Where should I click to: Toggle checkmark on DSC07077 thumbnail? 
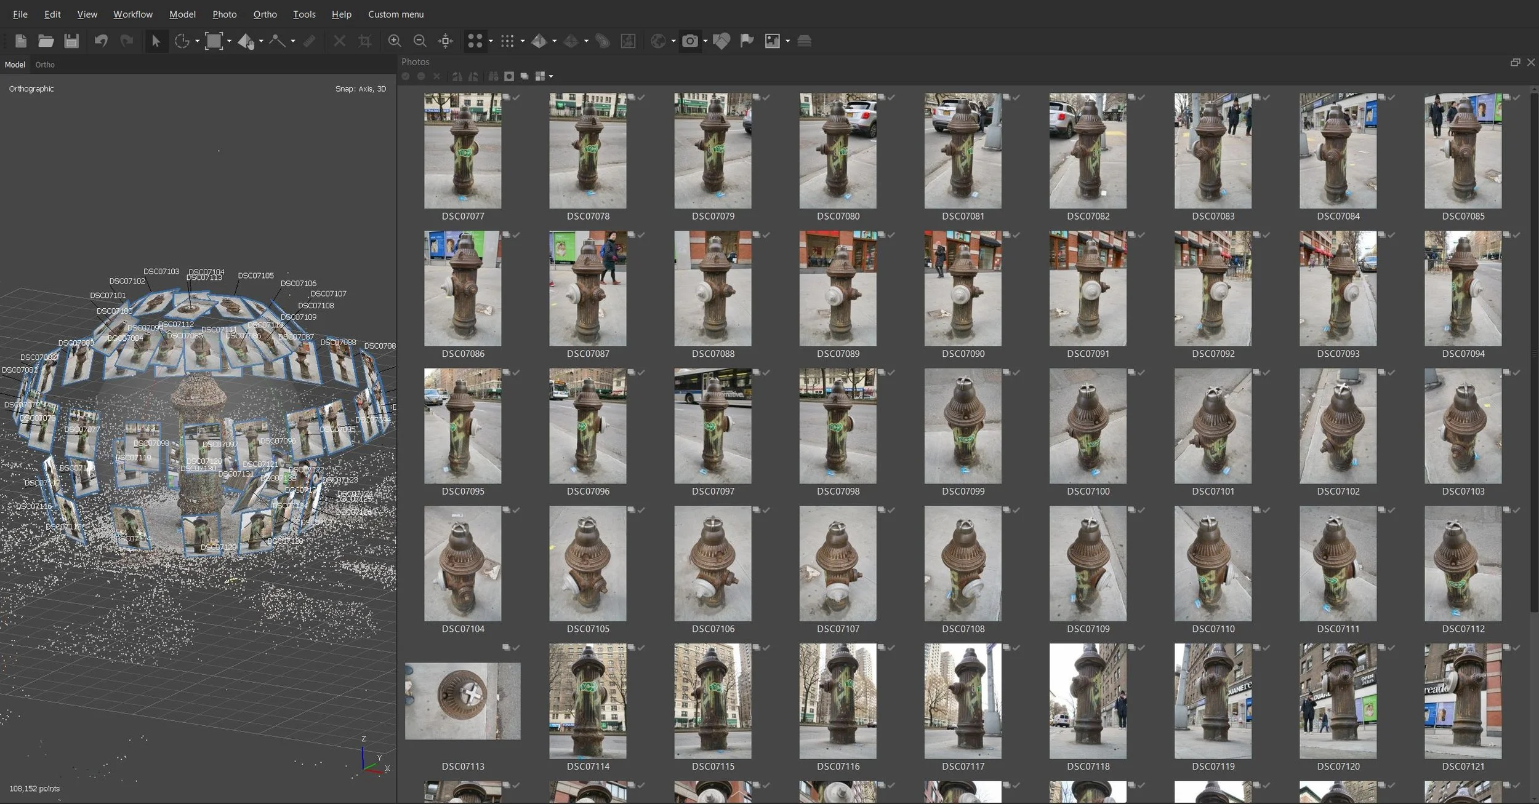(516, 97)
